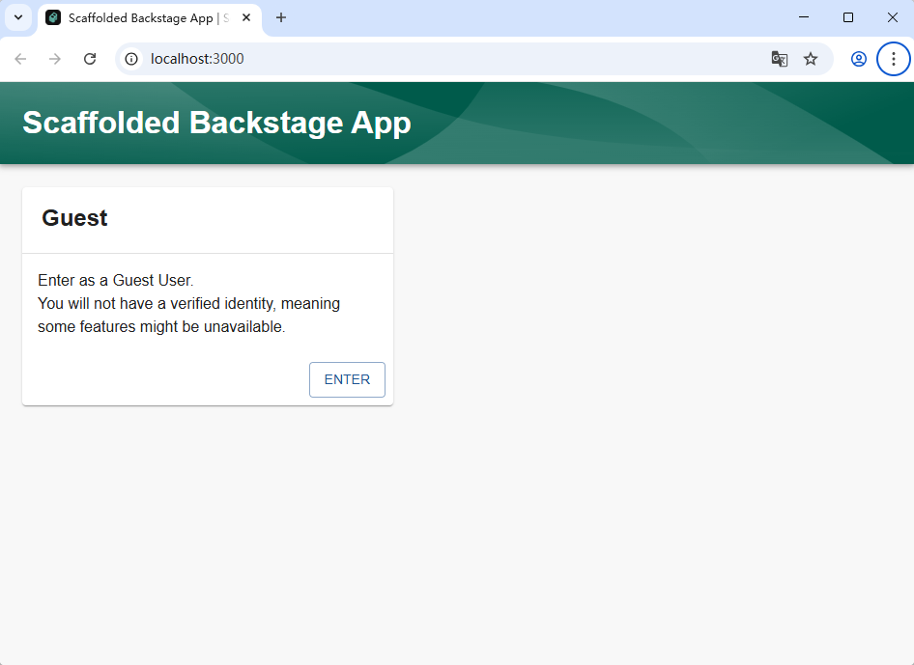The height and width of the screenshot is (665, 914).
Task: Close the browser window
Action: click(893, 17)
